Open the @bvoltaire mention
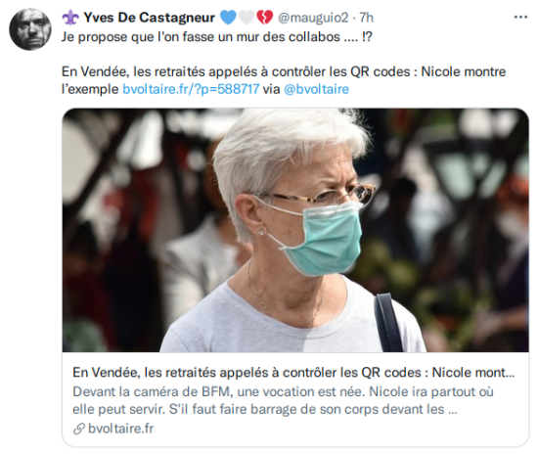This screenshot has width=538, height=454. tap(316, 89)
